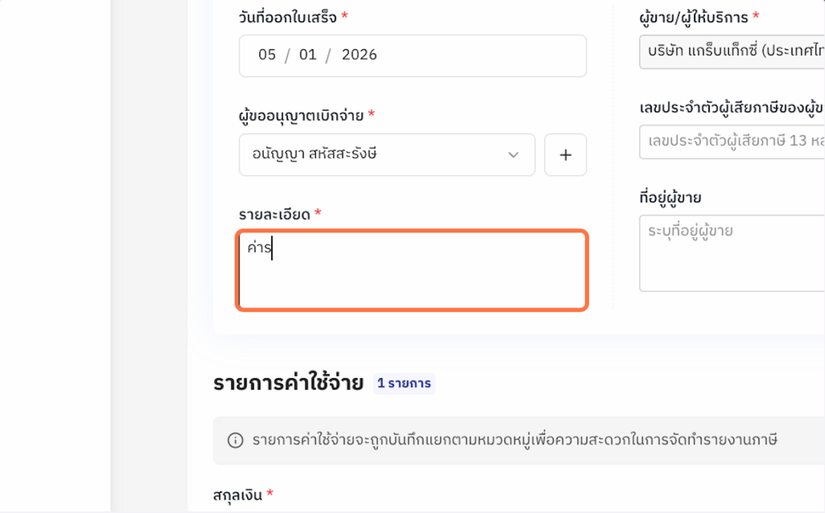Click the required asterisk beside รายละเอียด
This screenshot has height=513, width=825.
pos(319,212)
